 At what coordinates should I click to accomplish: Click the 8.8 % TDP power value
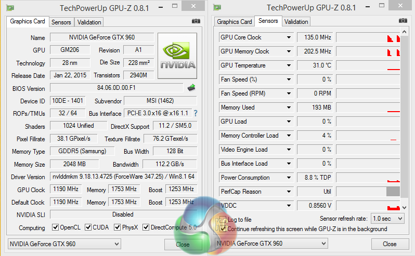coord(315,178)
